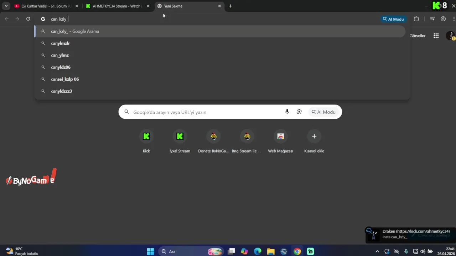Viewport: 456px width, 256px height.
Task: Open the Google account avatar
Action: point(451,36)
